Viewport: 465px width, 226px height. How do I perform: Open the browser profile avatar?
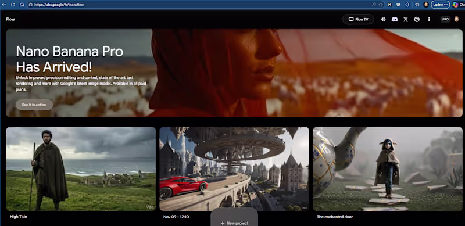pyautogui.click(x=426, y=5)
